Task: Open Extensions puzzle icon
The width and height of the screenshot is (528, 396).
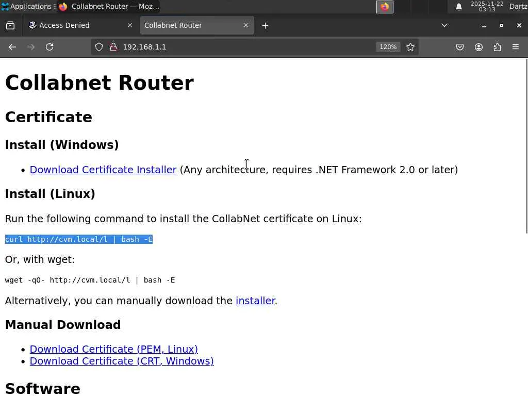Action: (x=497, y=47)
